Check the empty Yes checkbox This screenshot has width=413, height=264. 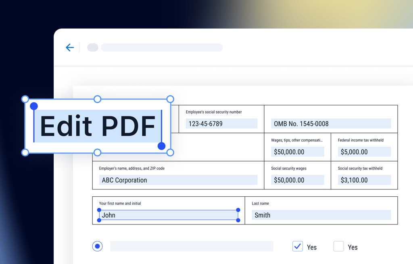click(x=338, y=246)
